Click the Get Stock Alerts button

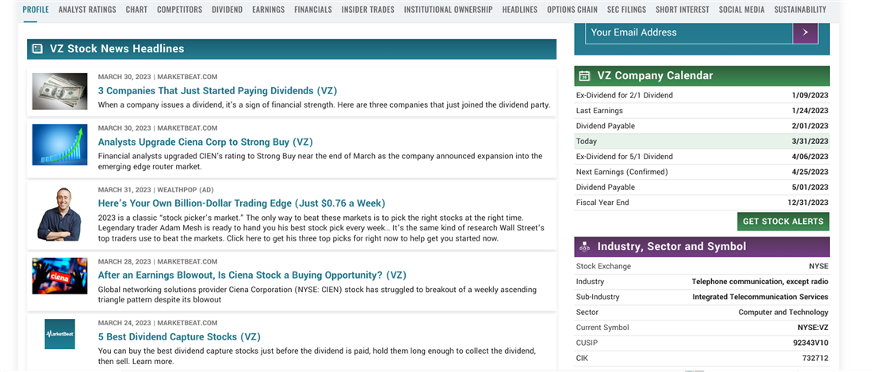(782, 222)
